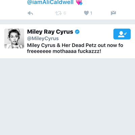Open the likes count showing 1
Screen dimensions: 135x135
91,13
